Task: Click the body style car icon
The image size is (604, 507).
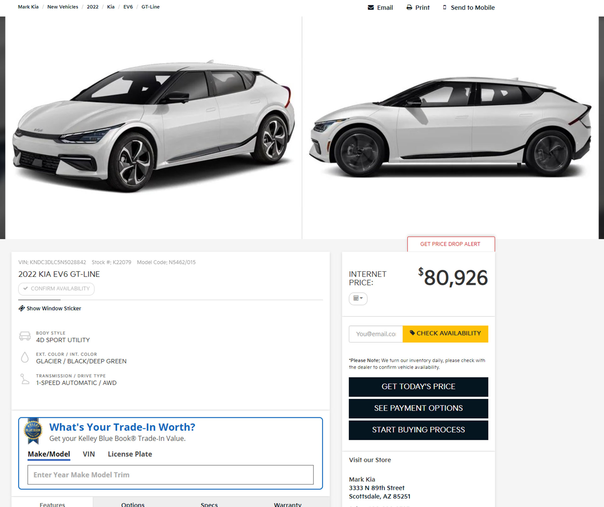Action: click(x=25, y=336)
